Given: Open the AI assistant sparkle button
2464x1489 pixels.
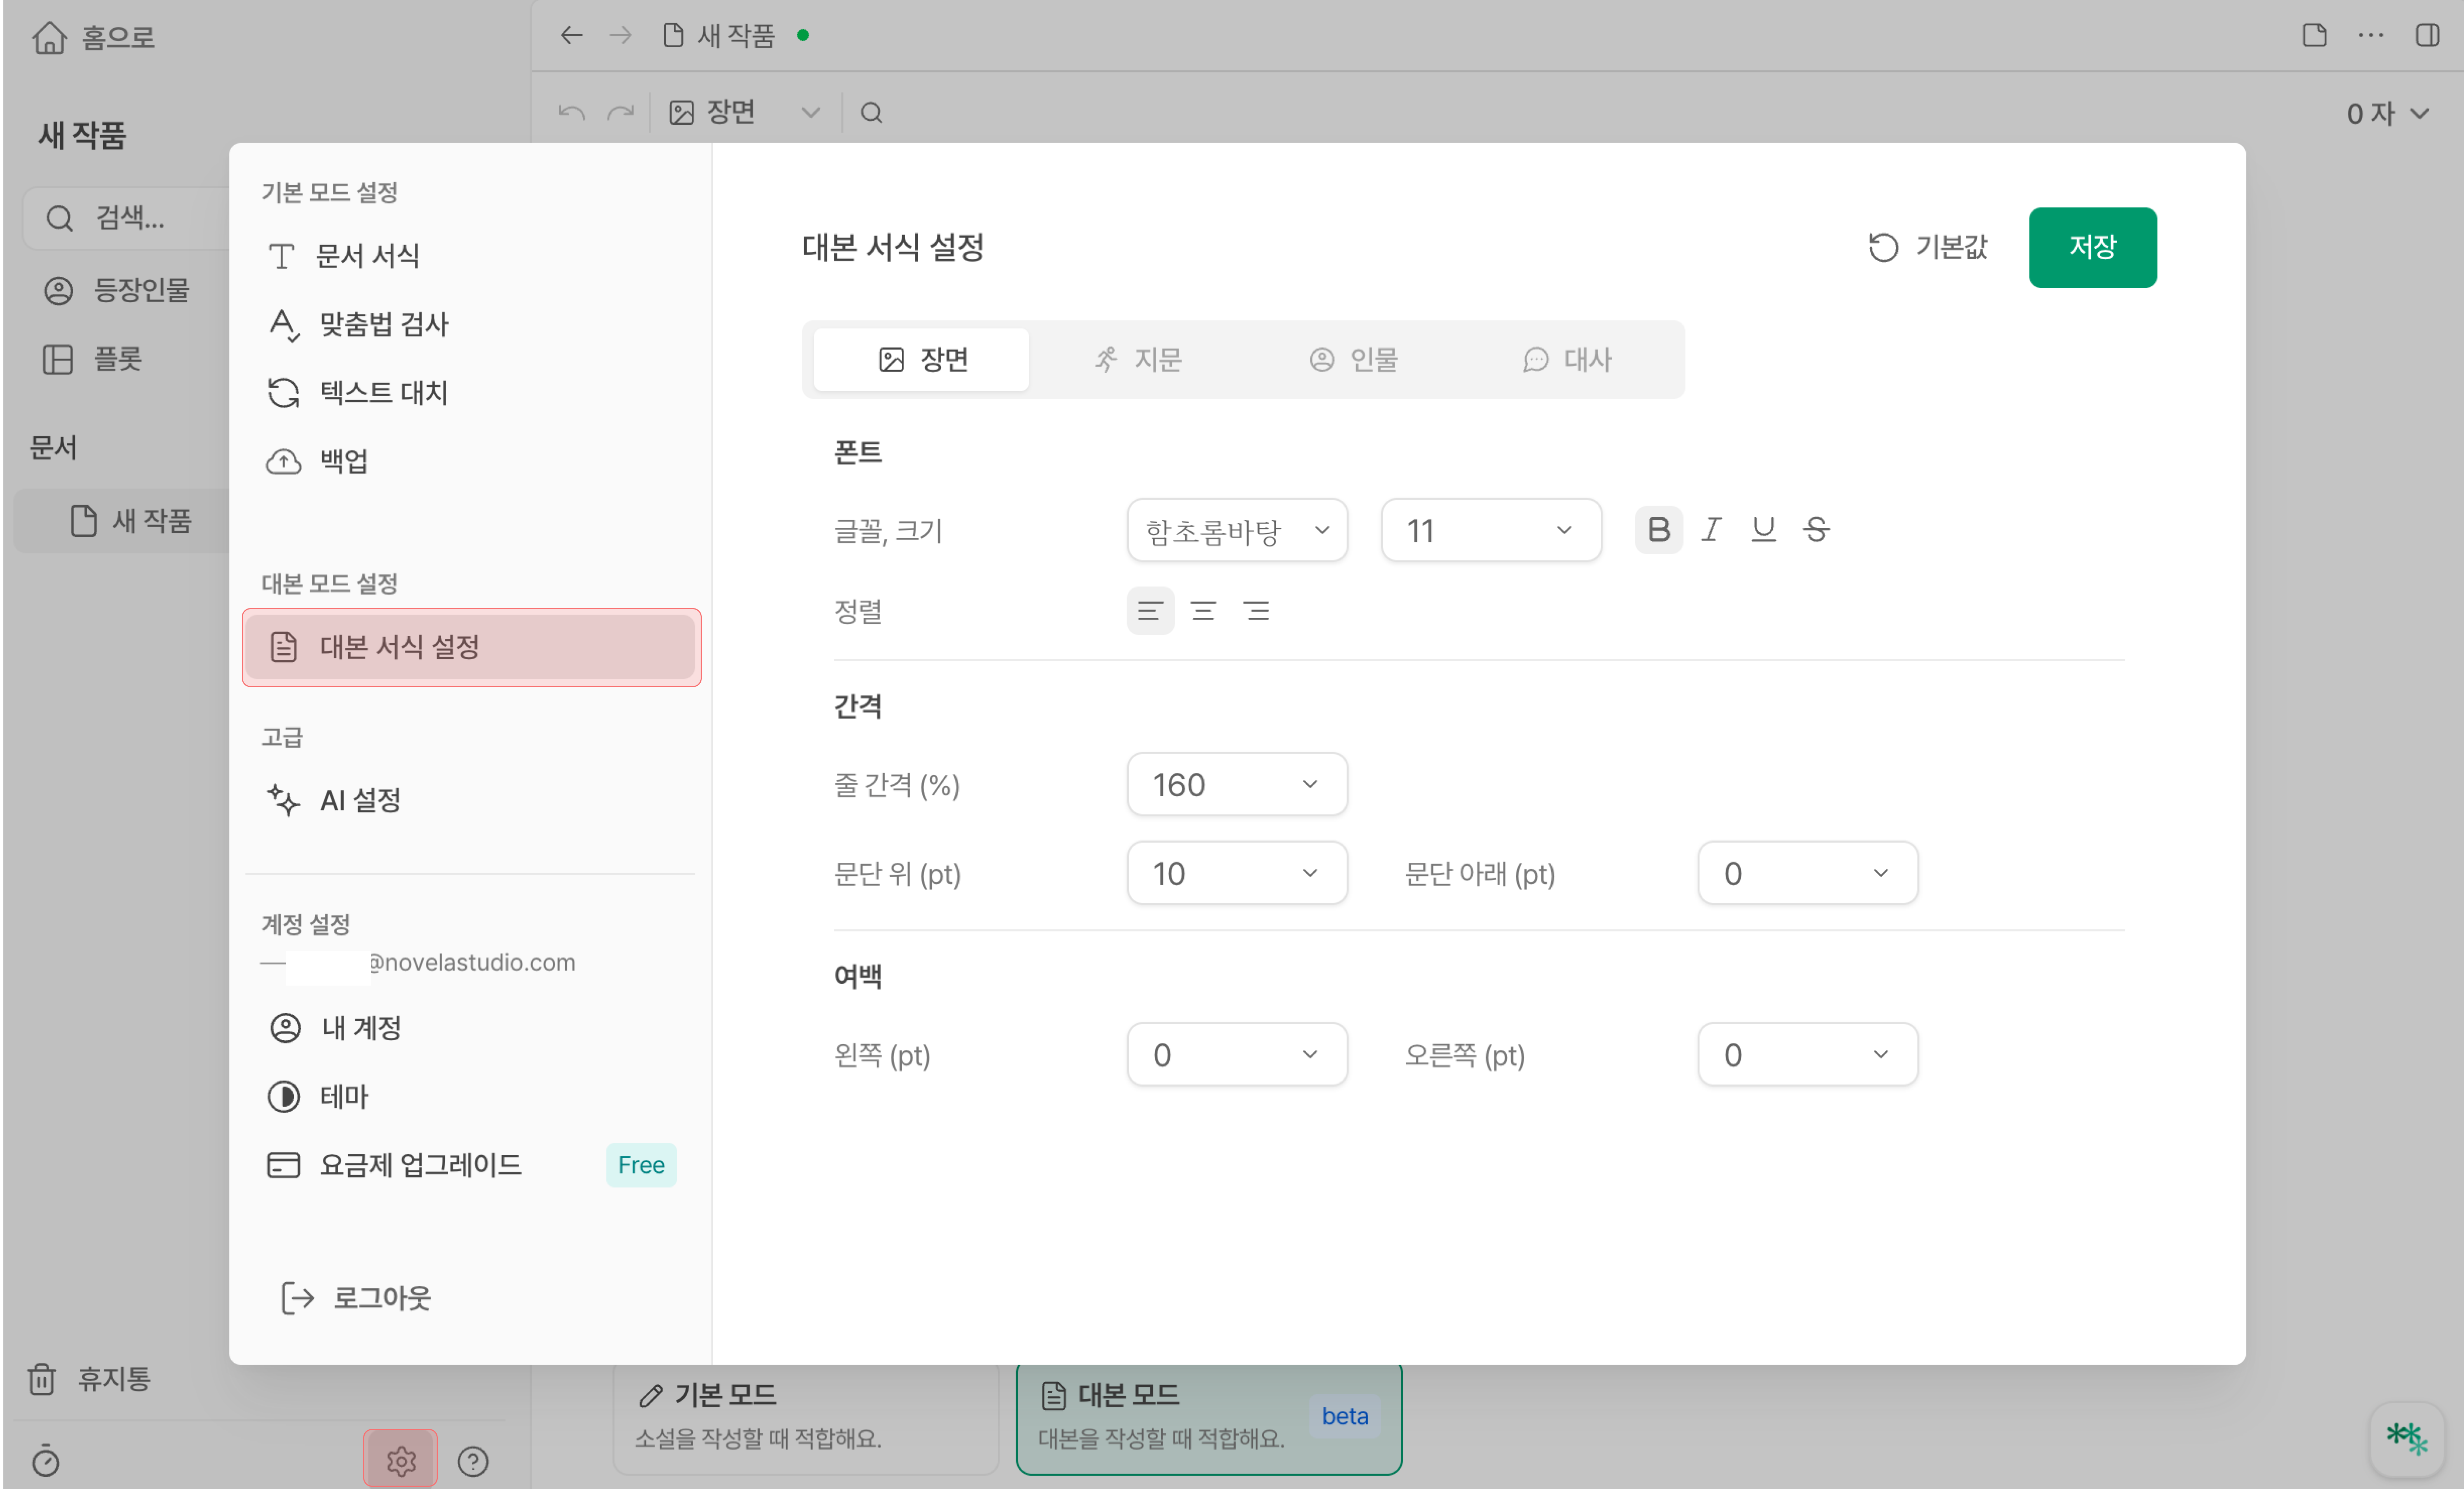Looking at the screenshot, I should point(2406,1439).
